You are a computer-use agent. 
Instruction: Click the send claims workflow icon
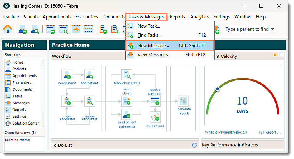pyautogui.click(x=127, y=101)
